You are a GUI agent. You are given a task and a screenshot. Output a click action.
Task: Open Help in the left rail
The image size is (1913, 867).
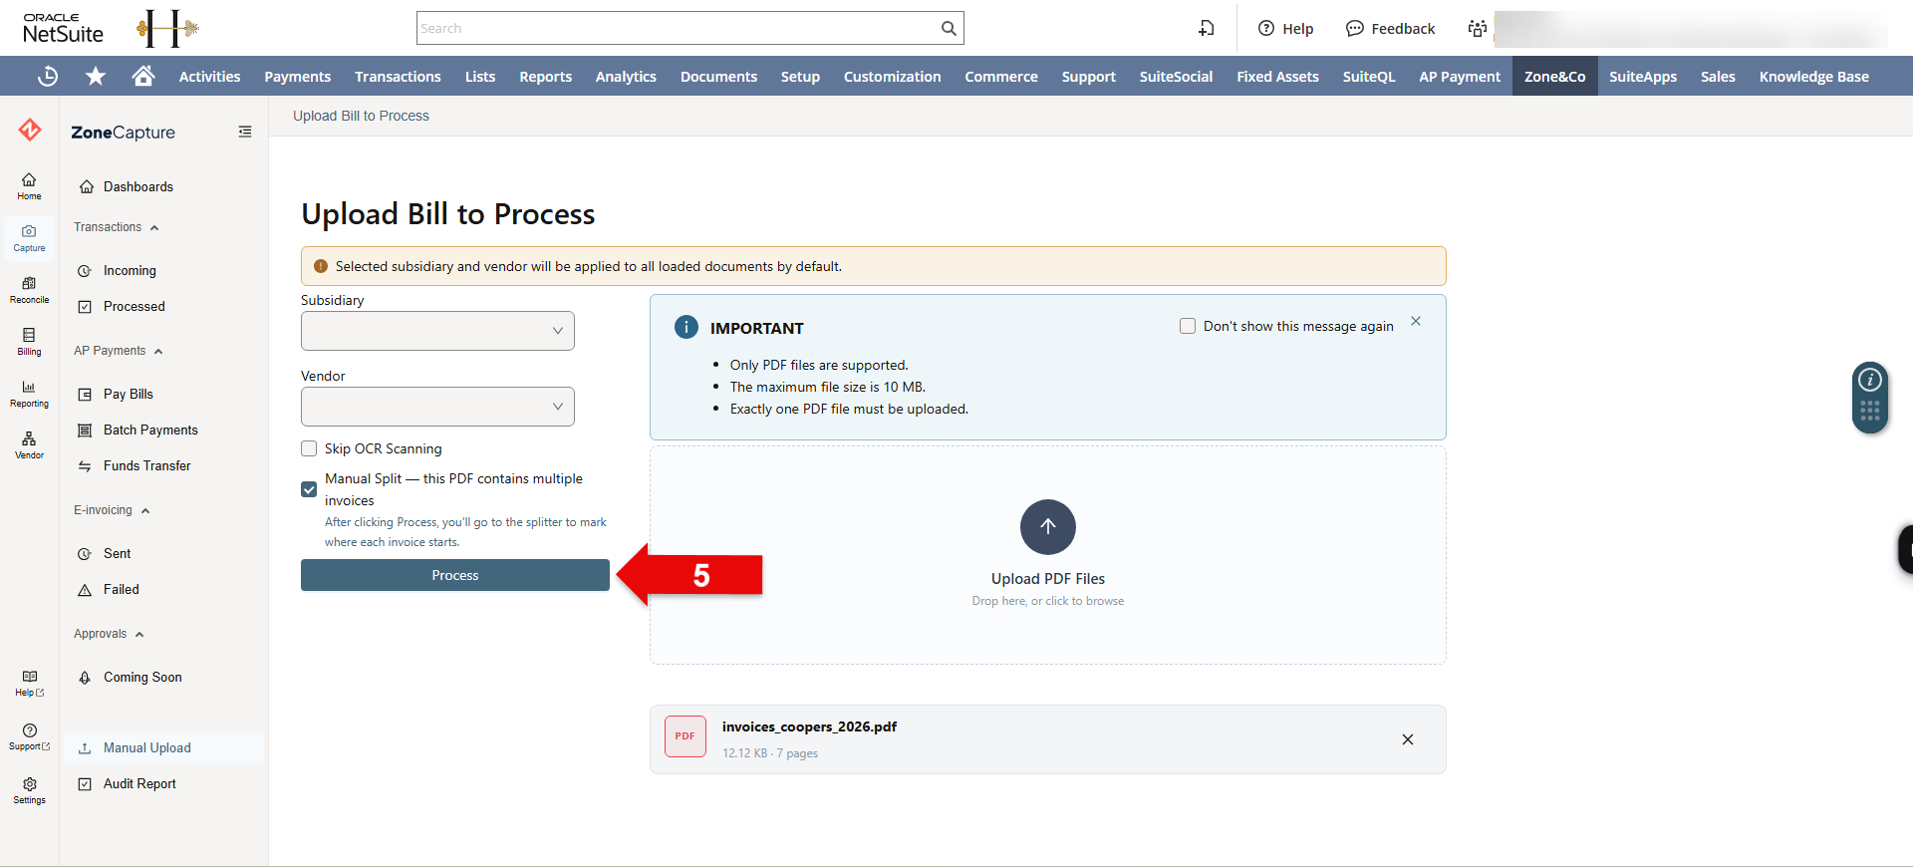tap(29, 683)
